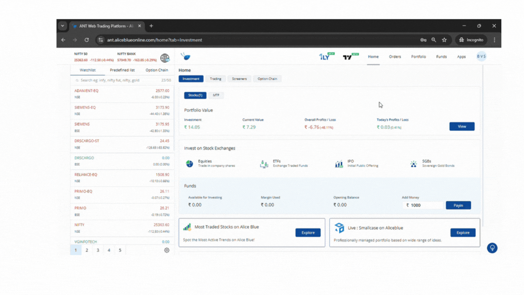Image resolution: width=524 pixels, height=295 pixels.
Task: Go back in browser history
Action: click(63, 40)
